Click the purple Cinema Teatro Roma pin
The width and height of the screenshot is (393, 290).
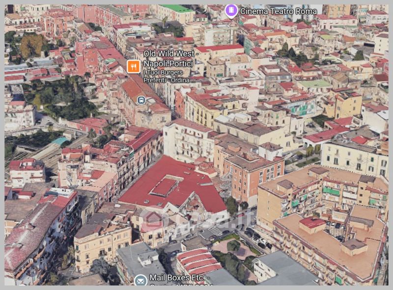(x=231, y=10)
